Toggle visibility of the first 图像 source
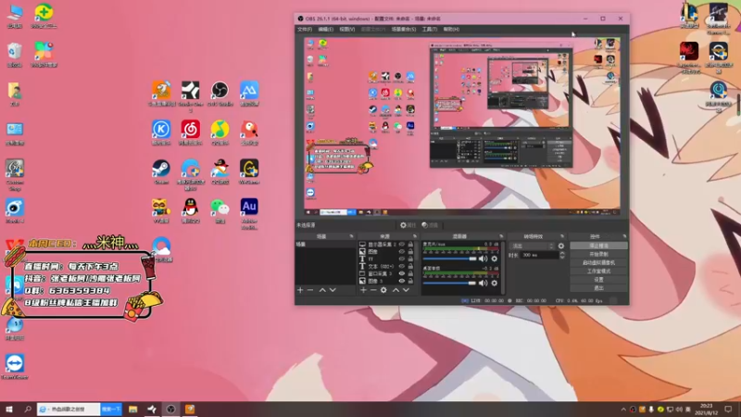 402,251
